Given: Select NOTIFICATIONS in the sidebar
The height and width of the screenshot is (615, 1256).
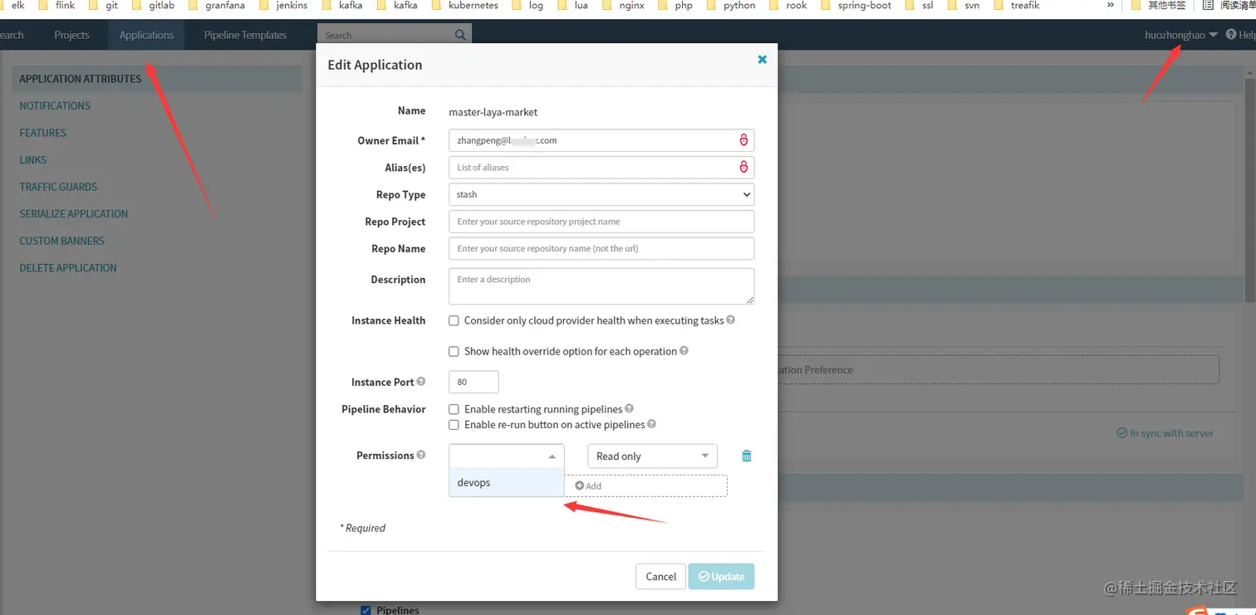Looking at the screenshot, I should [x=55, y=105].
